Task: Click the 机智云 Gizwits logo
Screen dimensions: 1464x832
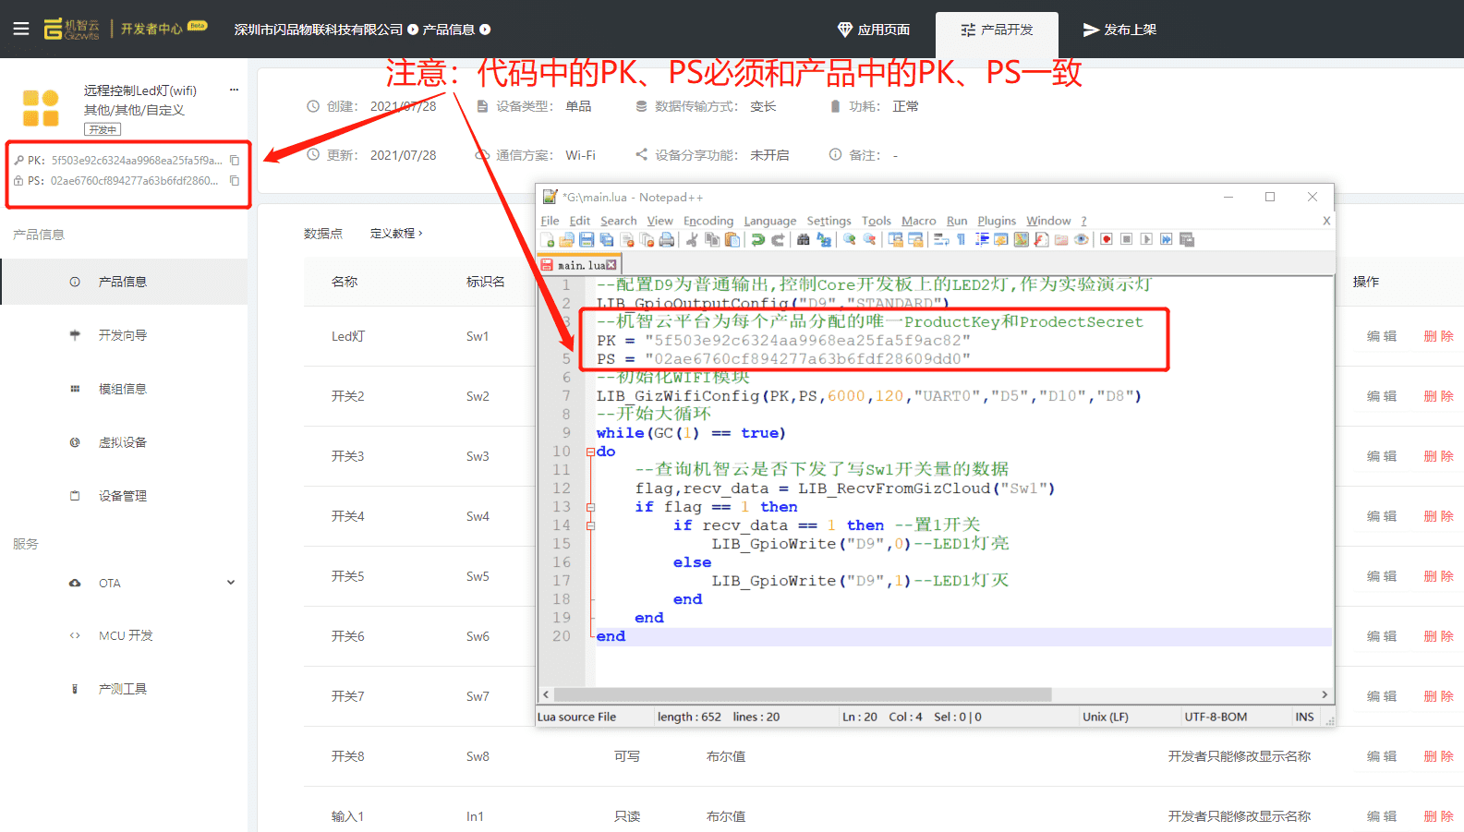Action: pos(71,29)
